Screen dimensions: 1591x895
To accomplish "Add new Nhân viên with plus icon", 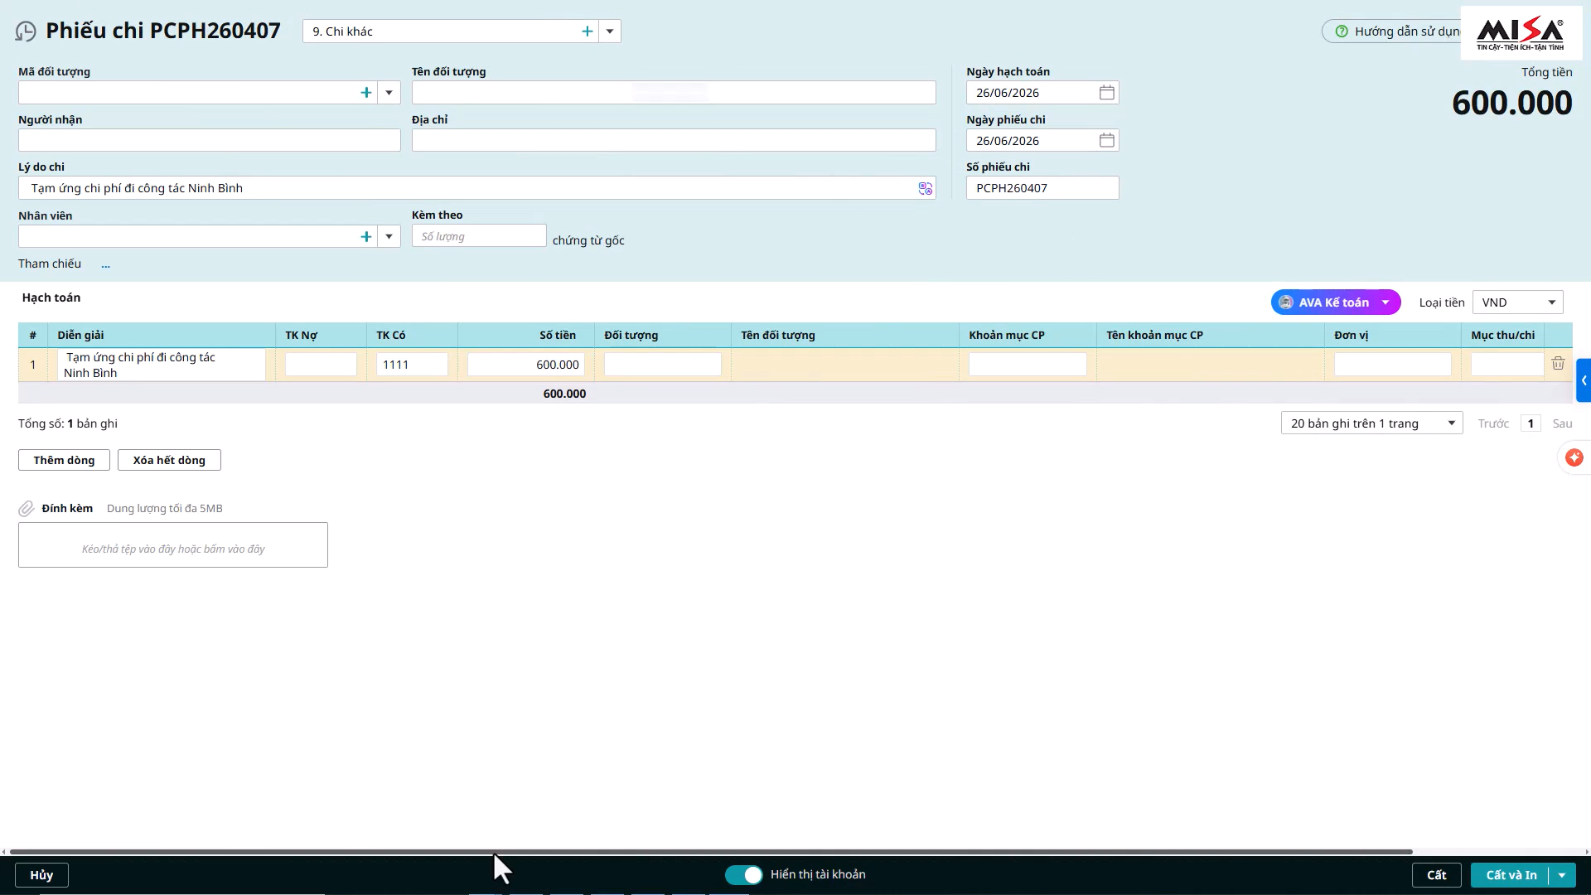I will (366, 236).
